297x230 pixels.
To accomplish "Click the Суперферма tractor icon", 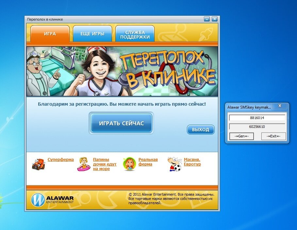I will point(39,164).
